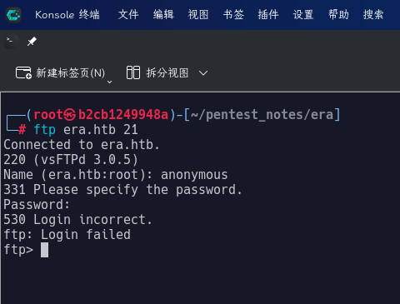Click the terminal window menu icon
This screenshot has height=304, width=400.
(11, 42)
